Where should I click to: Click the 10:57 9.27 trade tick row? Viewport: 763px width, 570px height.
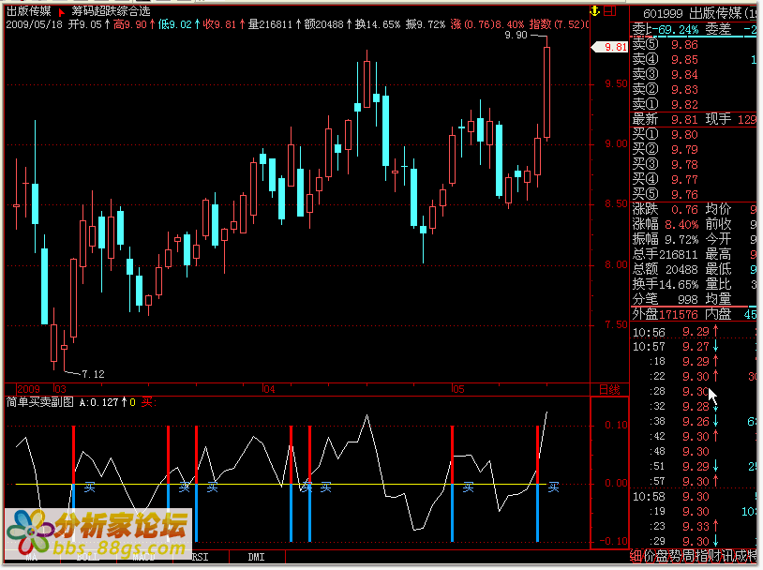pos(694,347)
